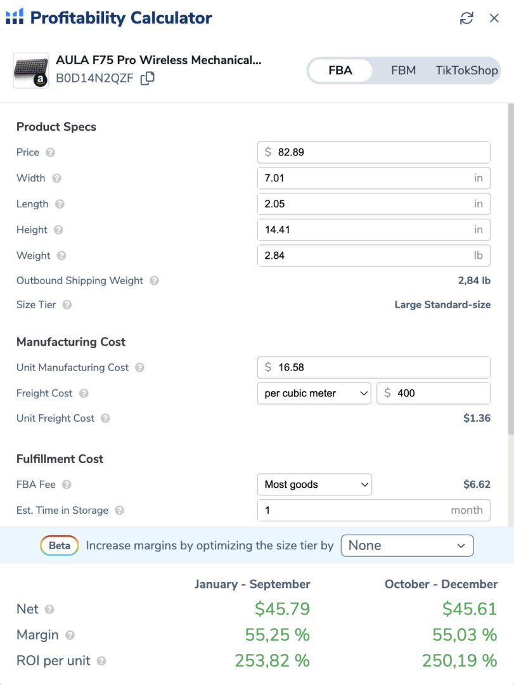Screen dimensions: 514x685
Task: Expand the Most goods FBA fee dropdown
Action: (314, 485)
